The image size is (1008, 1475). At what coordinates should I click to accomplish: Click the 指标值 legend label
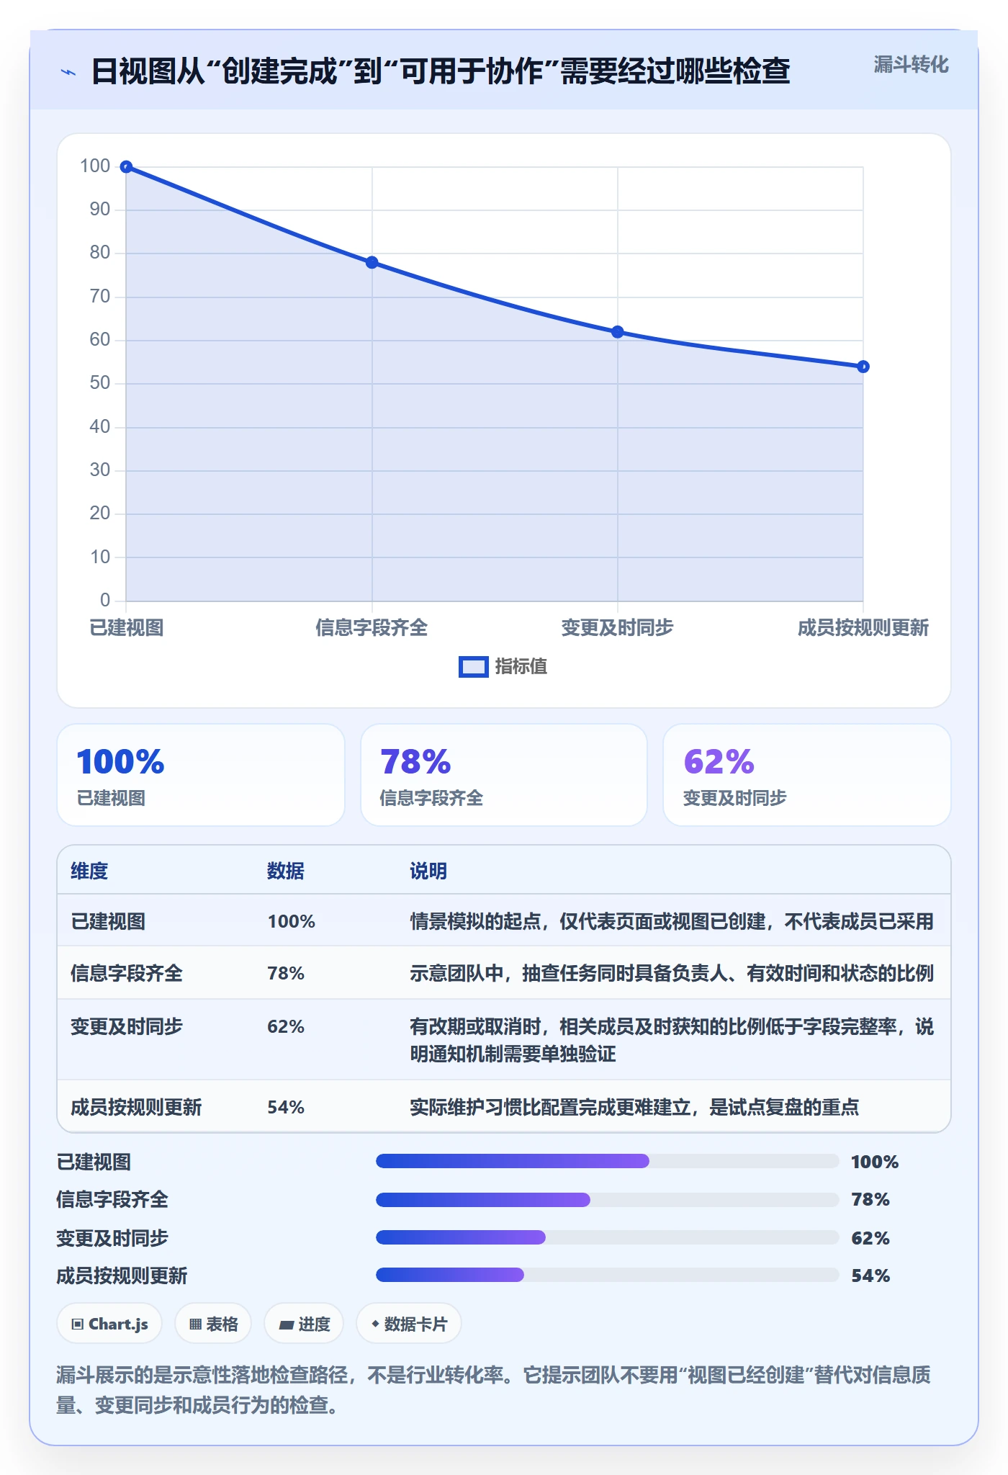(x=521, y=667)
